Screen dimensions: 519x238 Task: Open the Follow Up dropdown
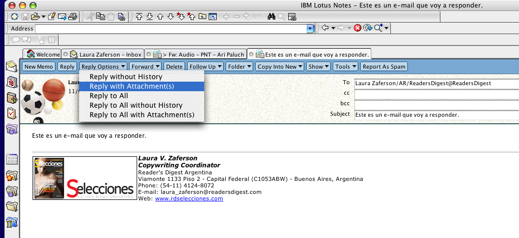pyautogui.click(x=205, y=67)
